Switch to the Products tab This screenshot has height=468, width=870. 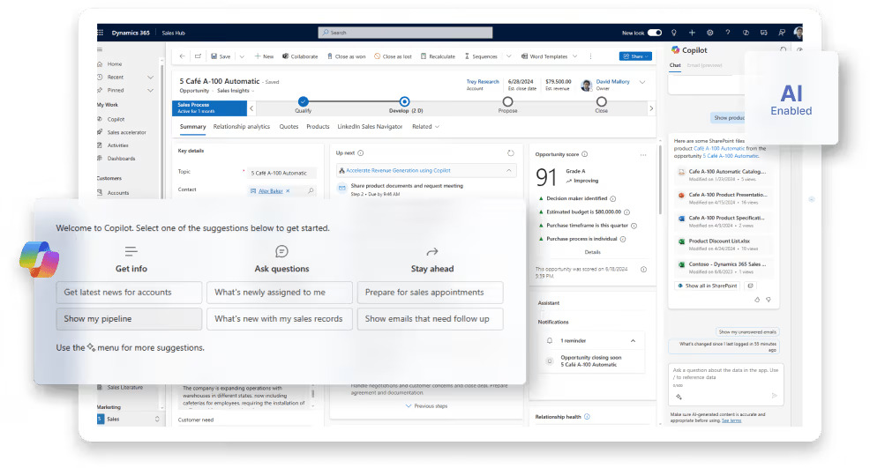click(318, 127)
